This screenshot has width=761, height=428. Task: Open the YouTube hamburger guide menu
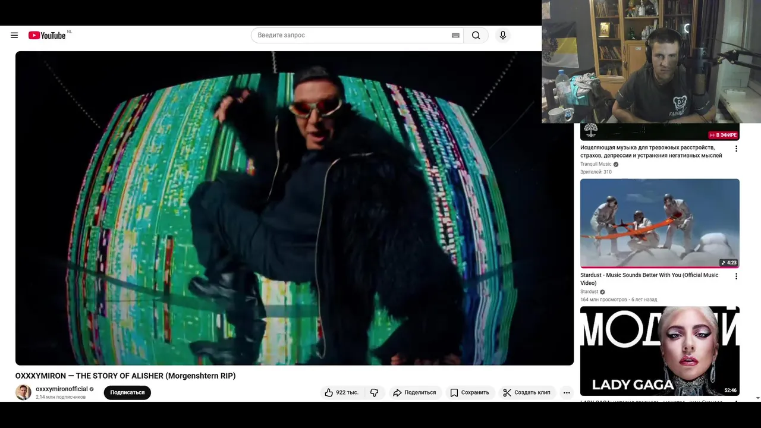pos(14,35)
